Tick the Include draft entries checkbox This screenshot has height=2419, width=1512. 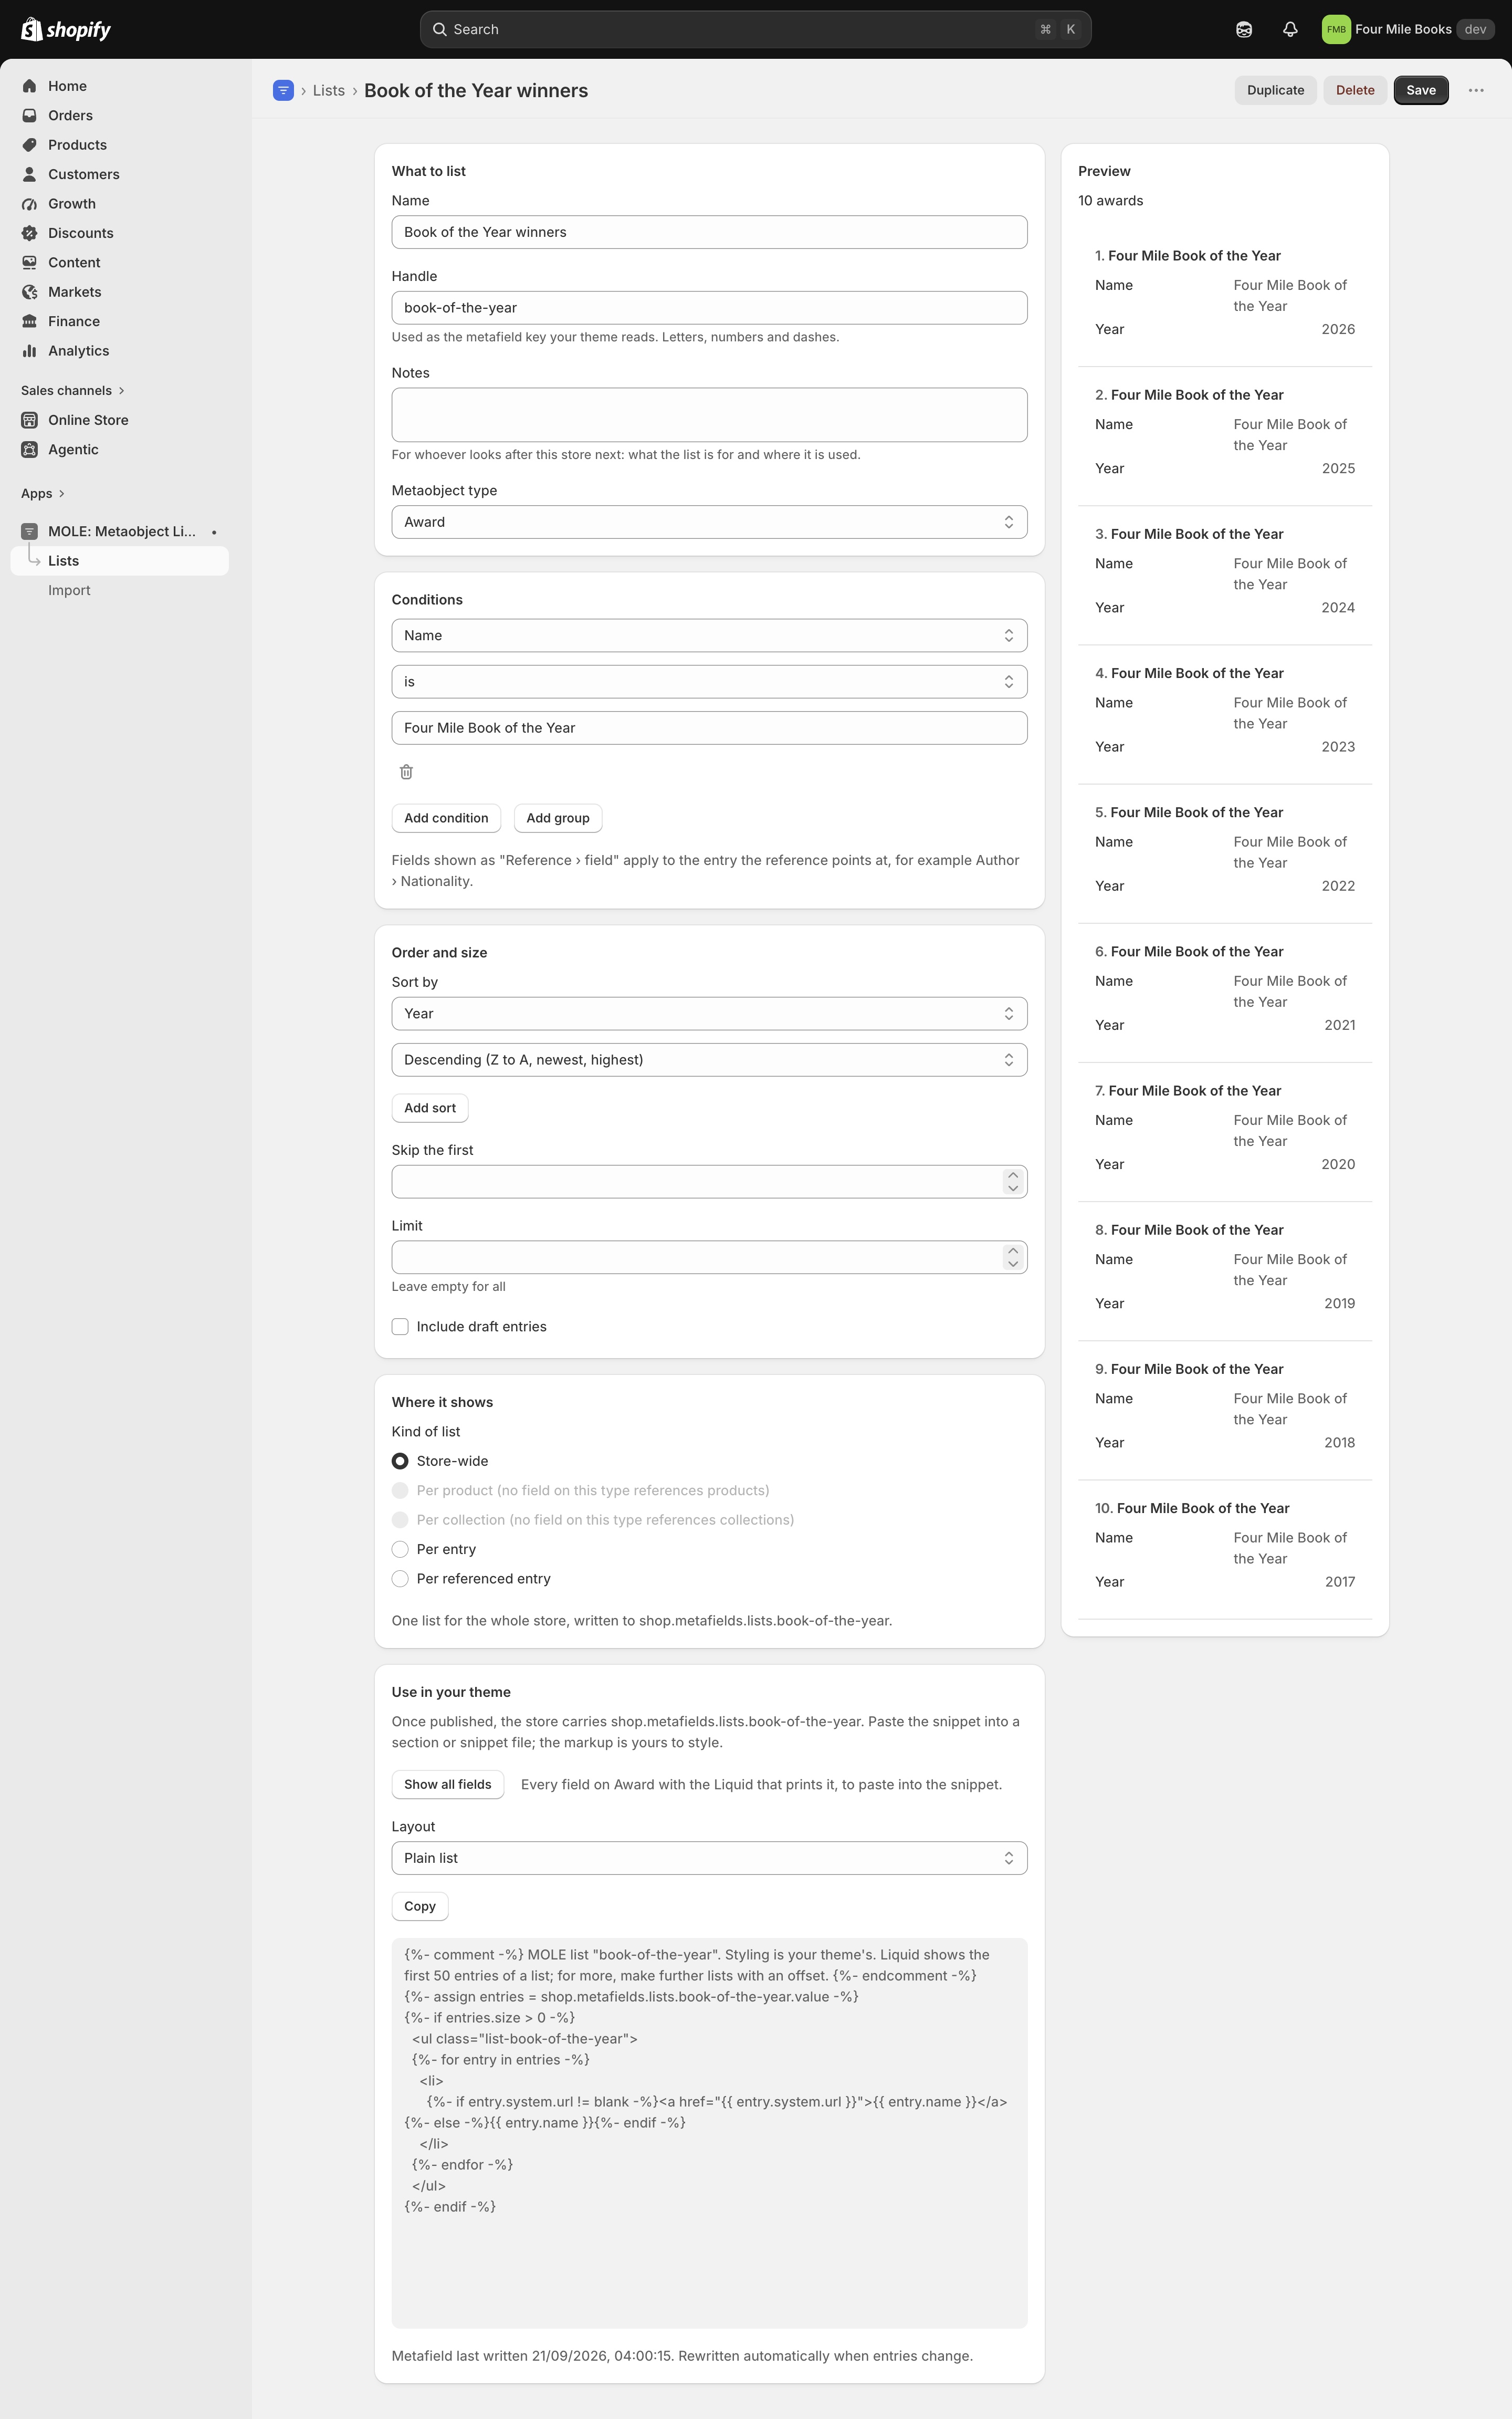(x=400, y=1327)
